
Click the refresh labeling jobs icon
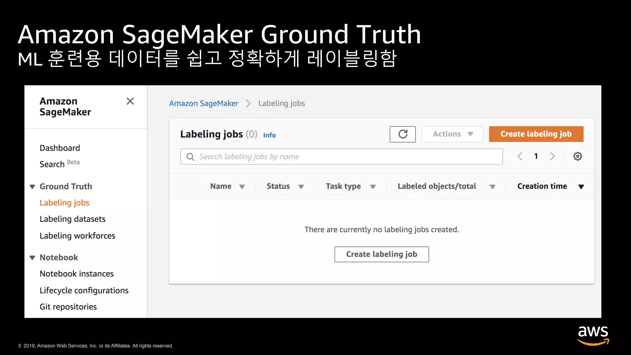(402, 134)
